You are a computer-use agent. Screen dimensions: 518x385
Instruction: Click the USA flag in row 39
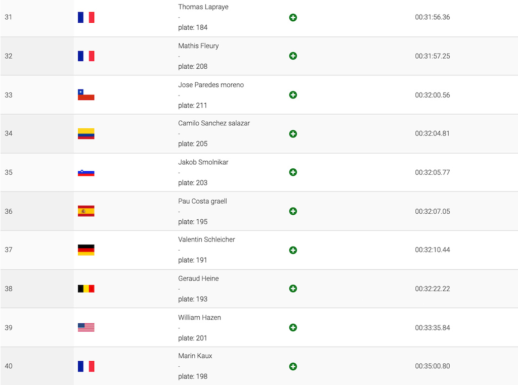[x=86, y=327]
